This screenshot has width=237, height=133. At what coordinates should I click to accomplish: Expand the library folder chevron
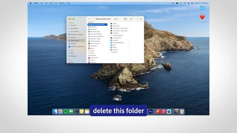coord(129,47)
